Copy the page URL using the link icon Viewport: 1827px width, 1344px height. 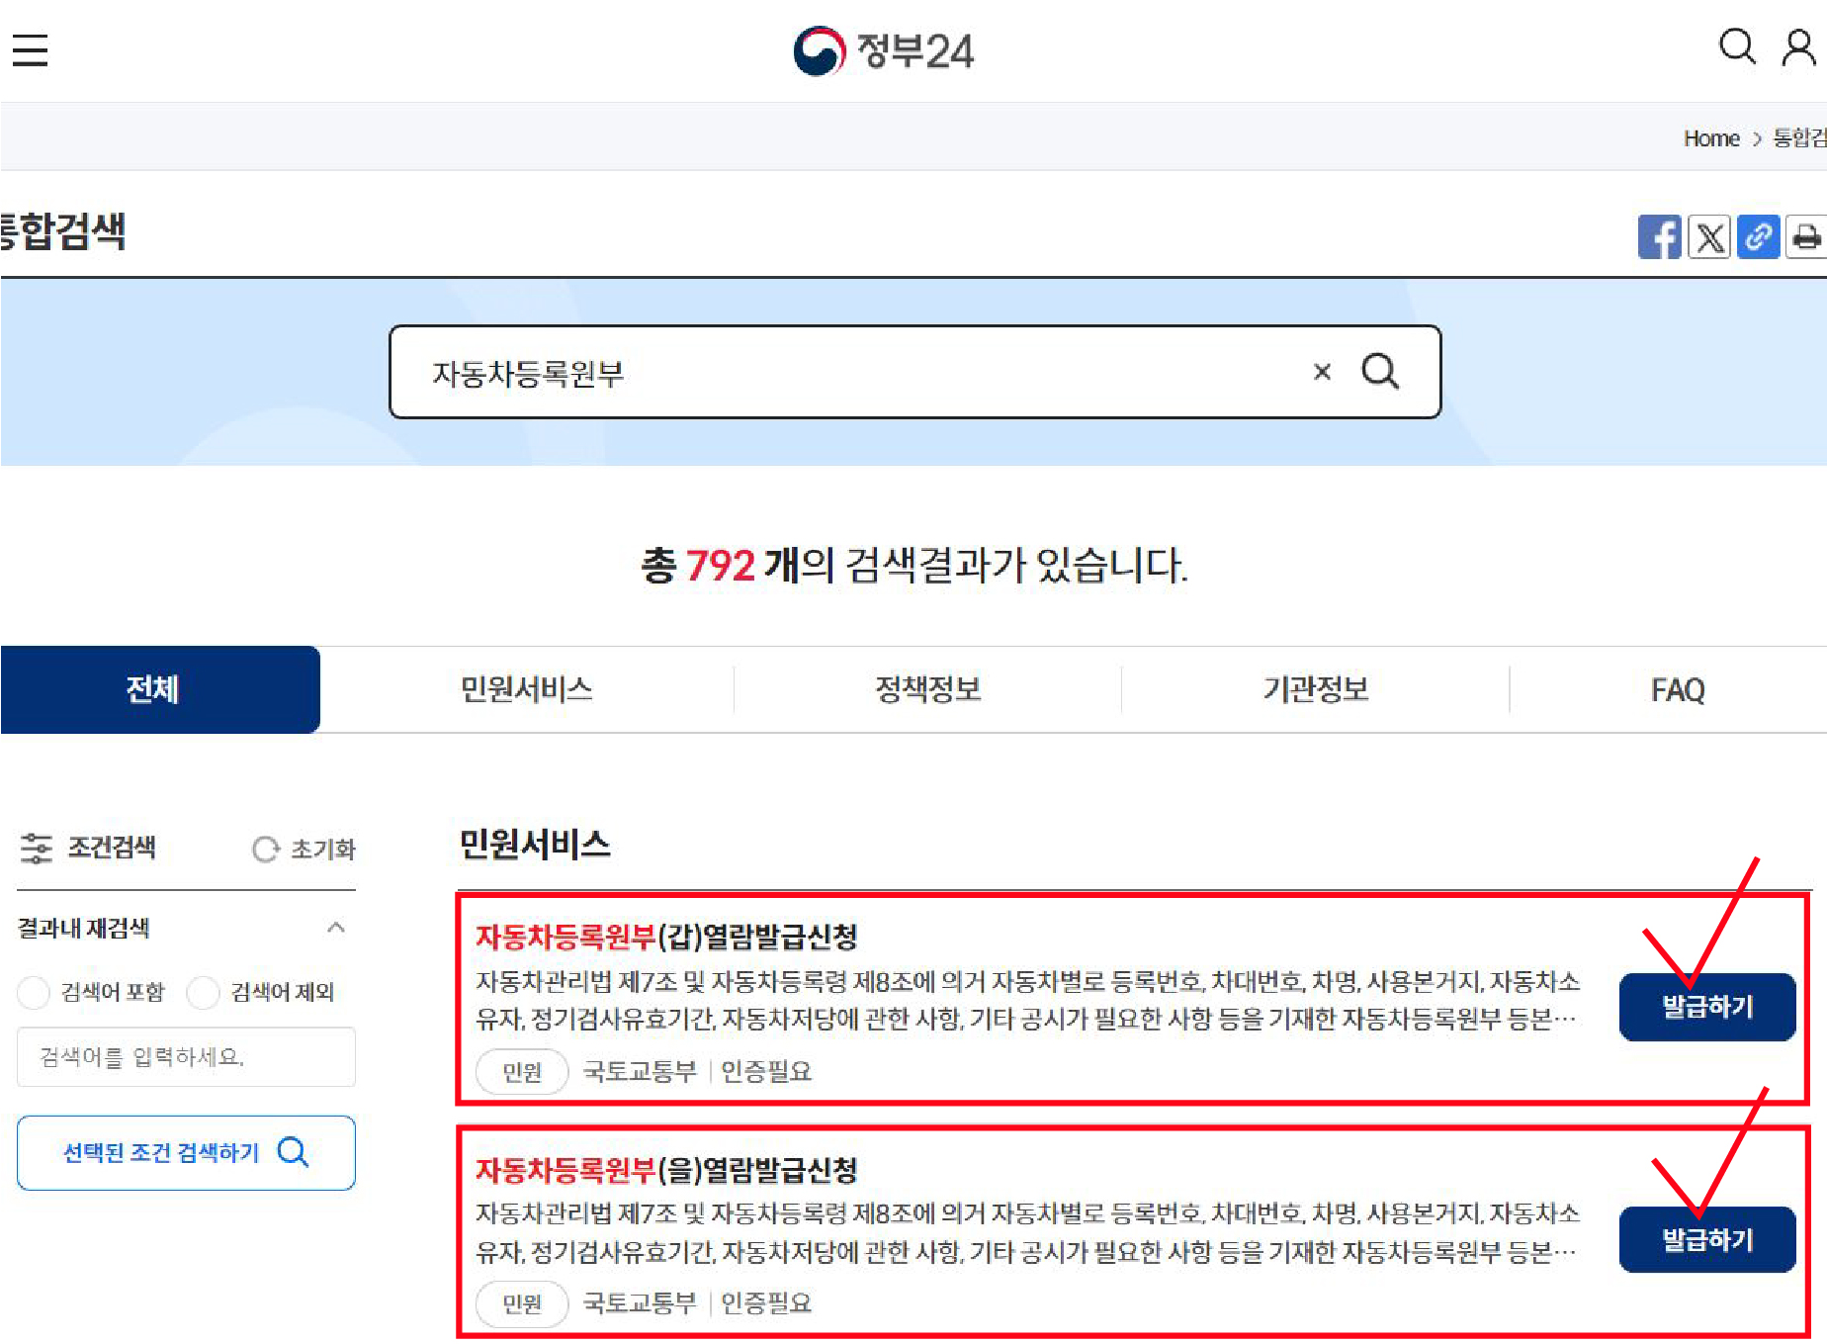pos(1759,236)
